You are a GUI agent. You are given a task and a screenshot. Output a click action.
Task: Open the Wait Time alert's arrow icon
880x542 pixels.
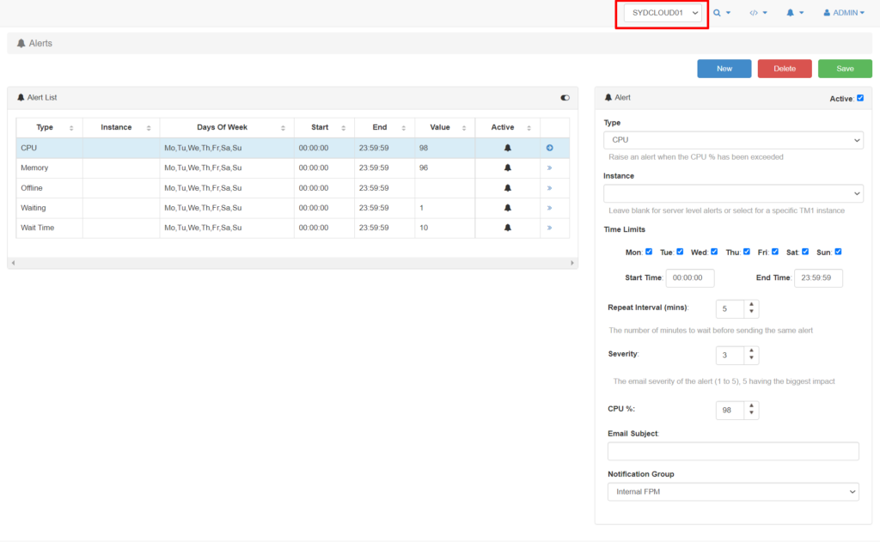coord(549,228)
